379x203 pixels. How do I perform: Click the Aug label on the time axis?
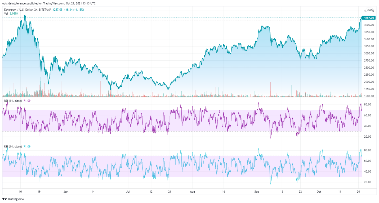193,191
